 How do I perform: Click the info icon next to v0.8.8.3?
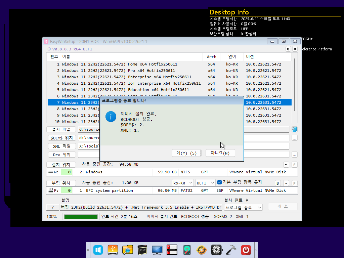pos(49,49)
